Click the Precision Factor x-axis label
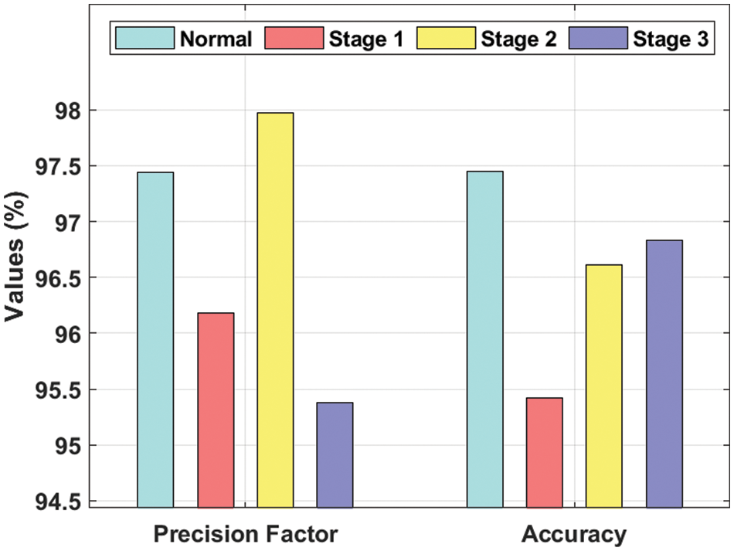 (x=245, y=534)
